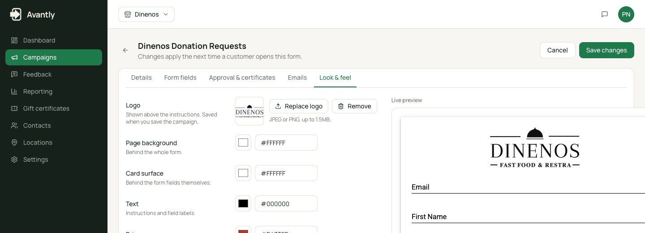The image size is (645, 233).
Task: Click the Feedback speech bubble icon
Action: [x=14, y=74]
